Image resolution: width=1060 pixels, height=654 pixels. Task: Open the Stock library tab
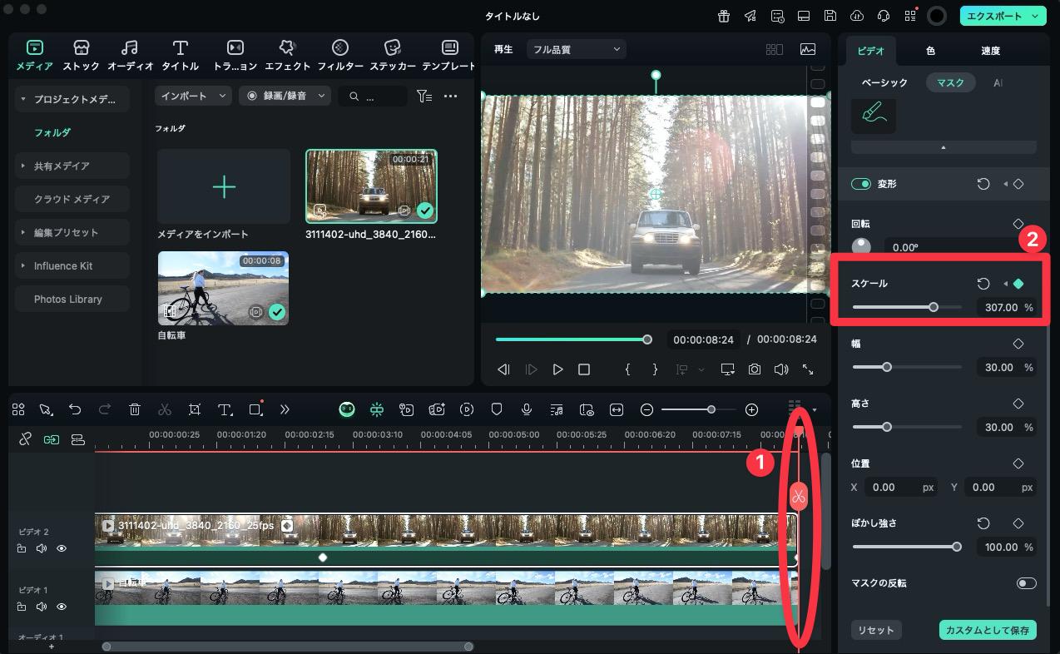click(x=81, y=55)
